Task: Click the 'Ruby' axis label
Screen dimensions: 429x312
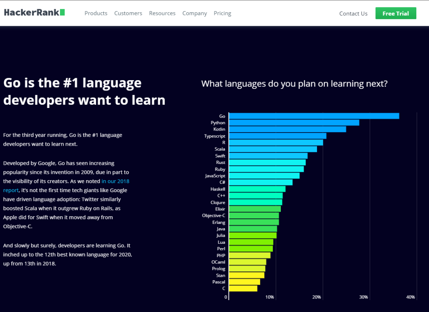Action: coord(220,169)
